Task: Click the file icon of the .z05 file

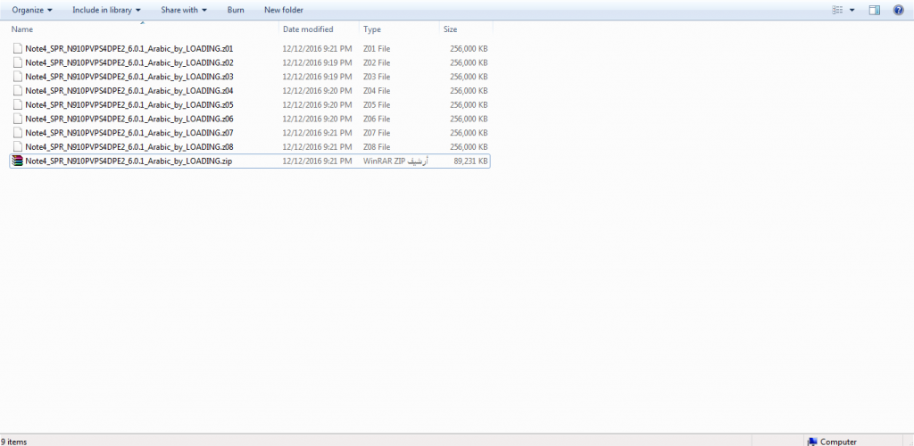Action: click(18, 104)
